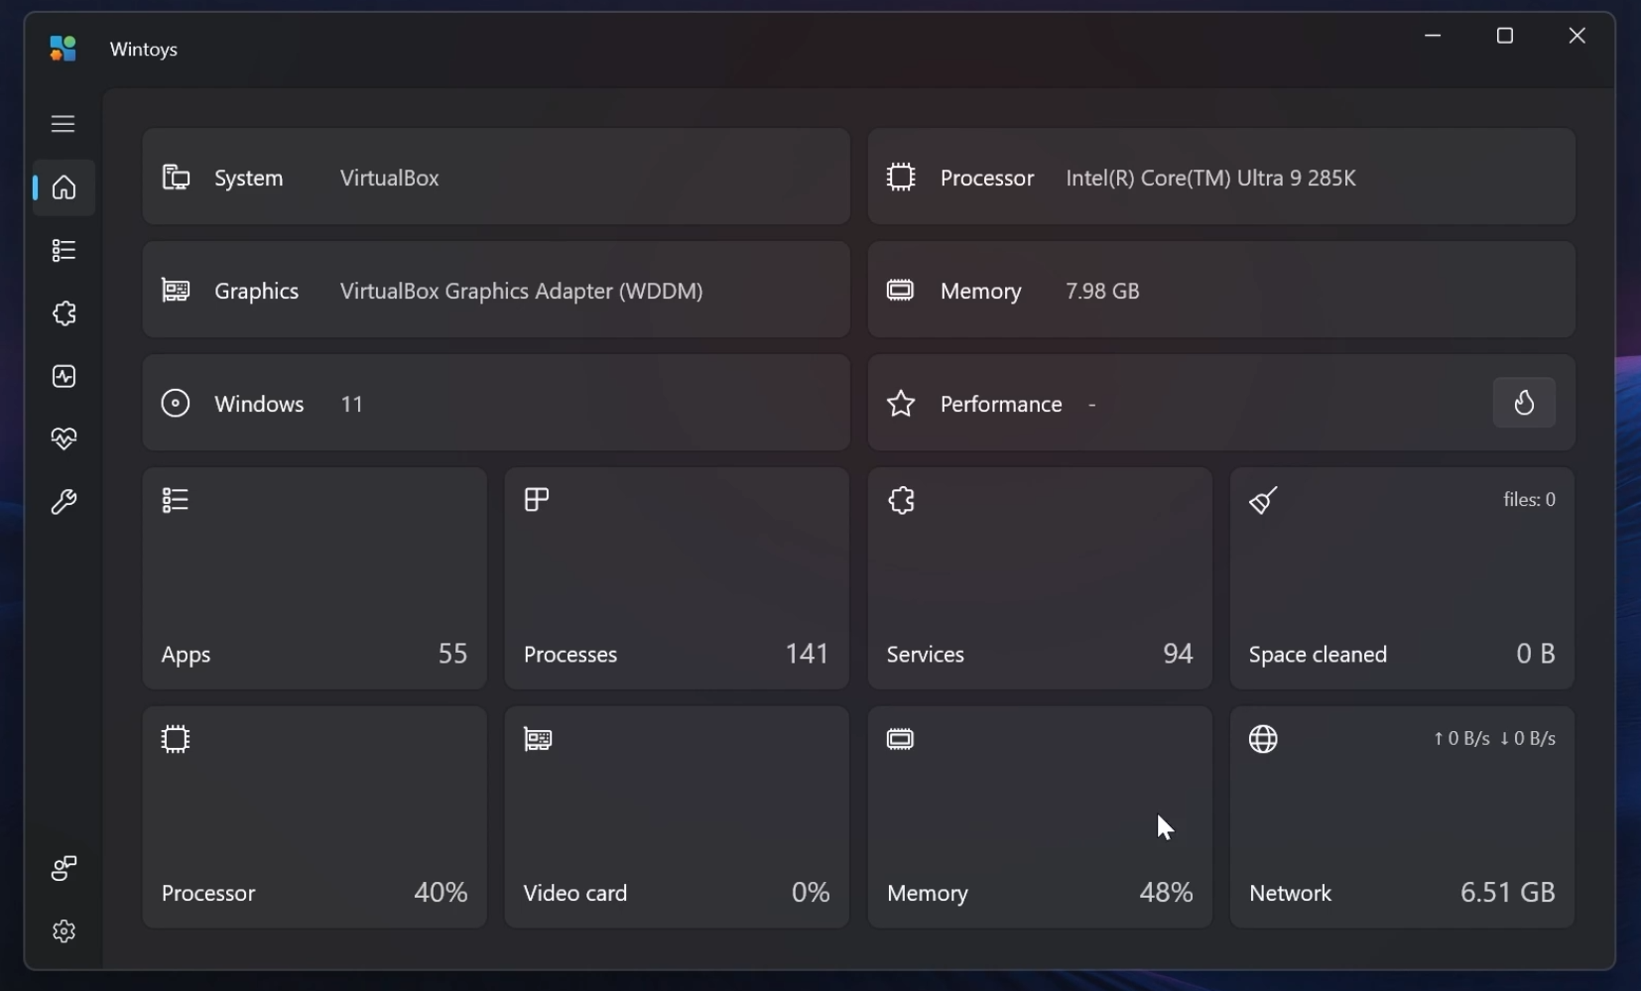This screenshot has height=991, width=1641.
Task: Click the globe icon on the Network card
Action: pos(1264,739)
